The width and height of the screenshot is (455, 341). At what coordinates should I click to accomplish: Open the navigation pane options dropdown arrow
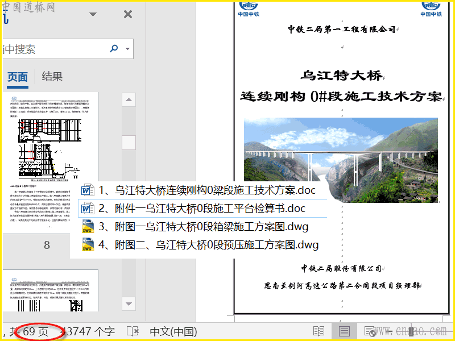point(93,14)
